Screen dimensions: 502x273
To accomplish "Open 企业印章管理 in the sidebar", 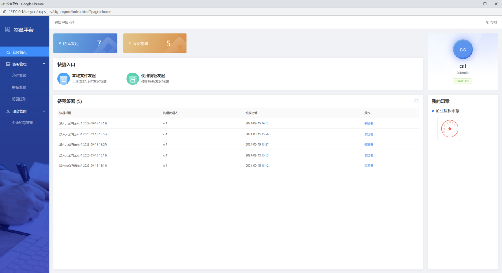I will (x=23, y=123).
